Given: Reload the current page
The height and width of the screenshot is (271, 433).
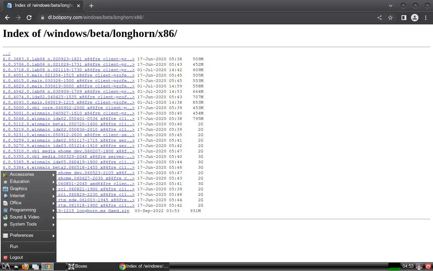Looking at the screenshot, I should coord(29,18).
